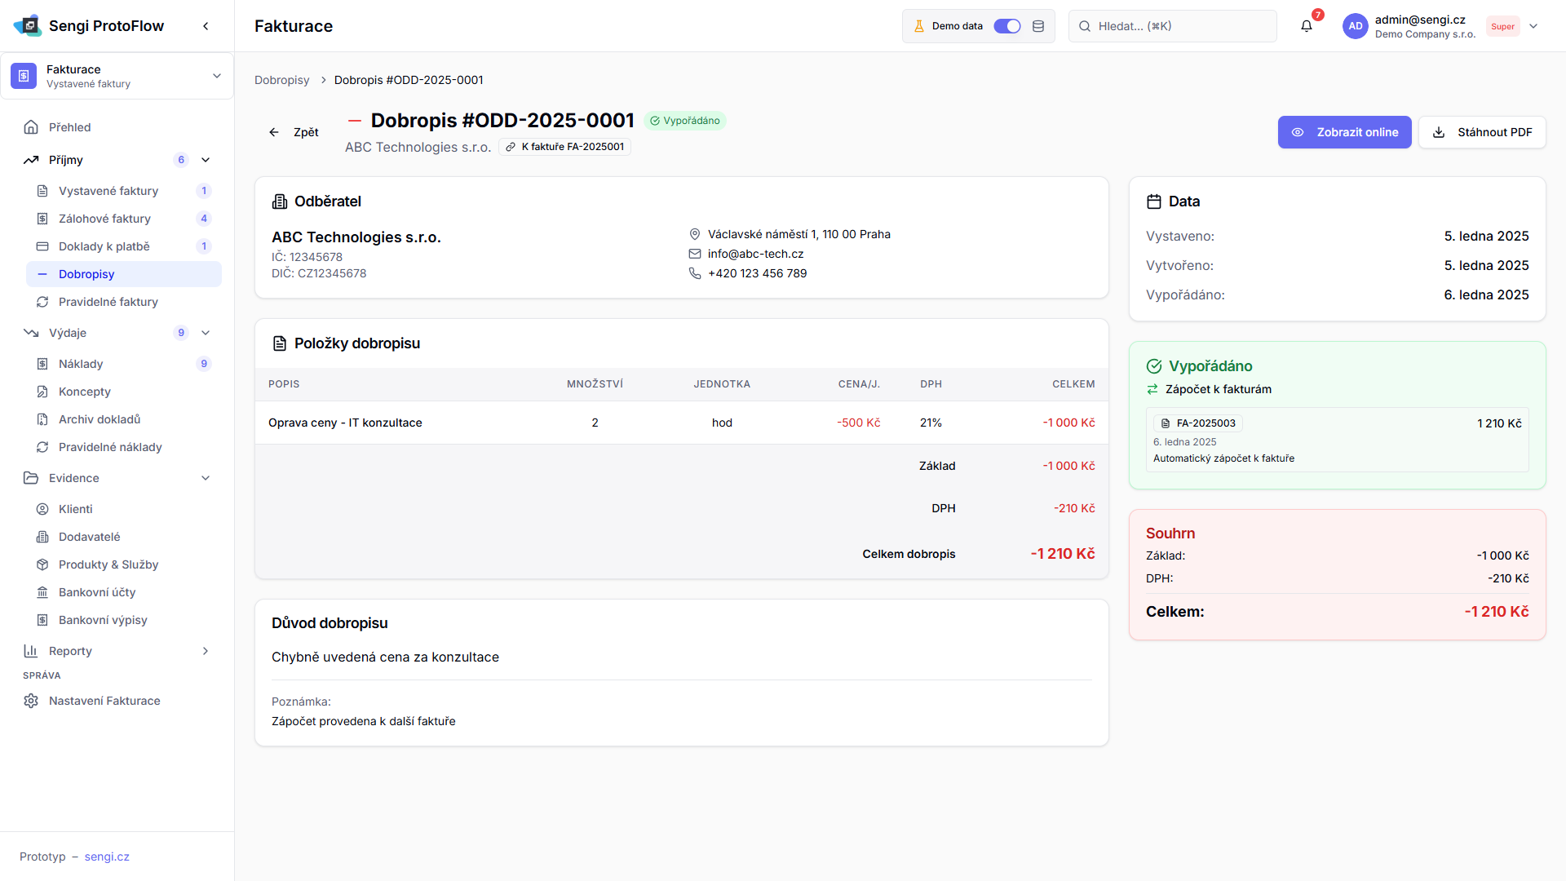
Task: Open the user account dropdown arrow
Action: [1533, 26]
